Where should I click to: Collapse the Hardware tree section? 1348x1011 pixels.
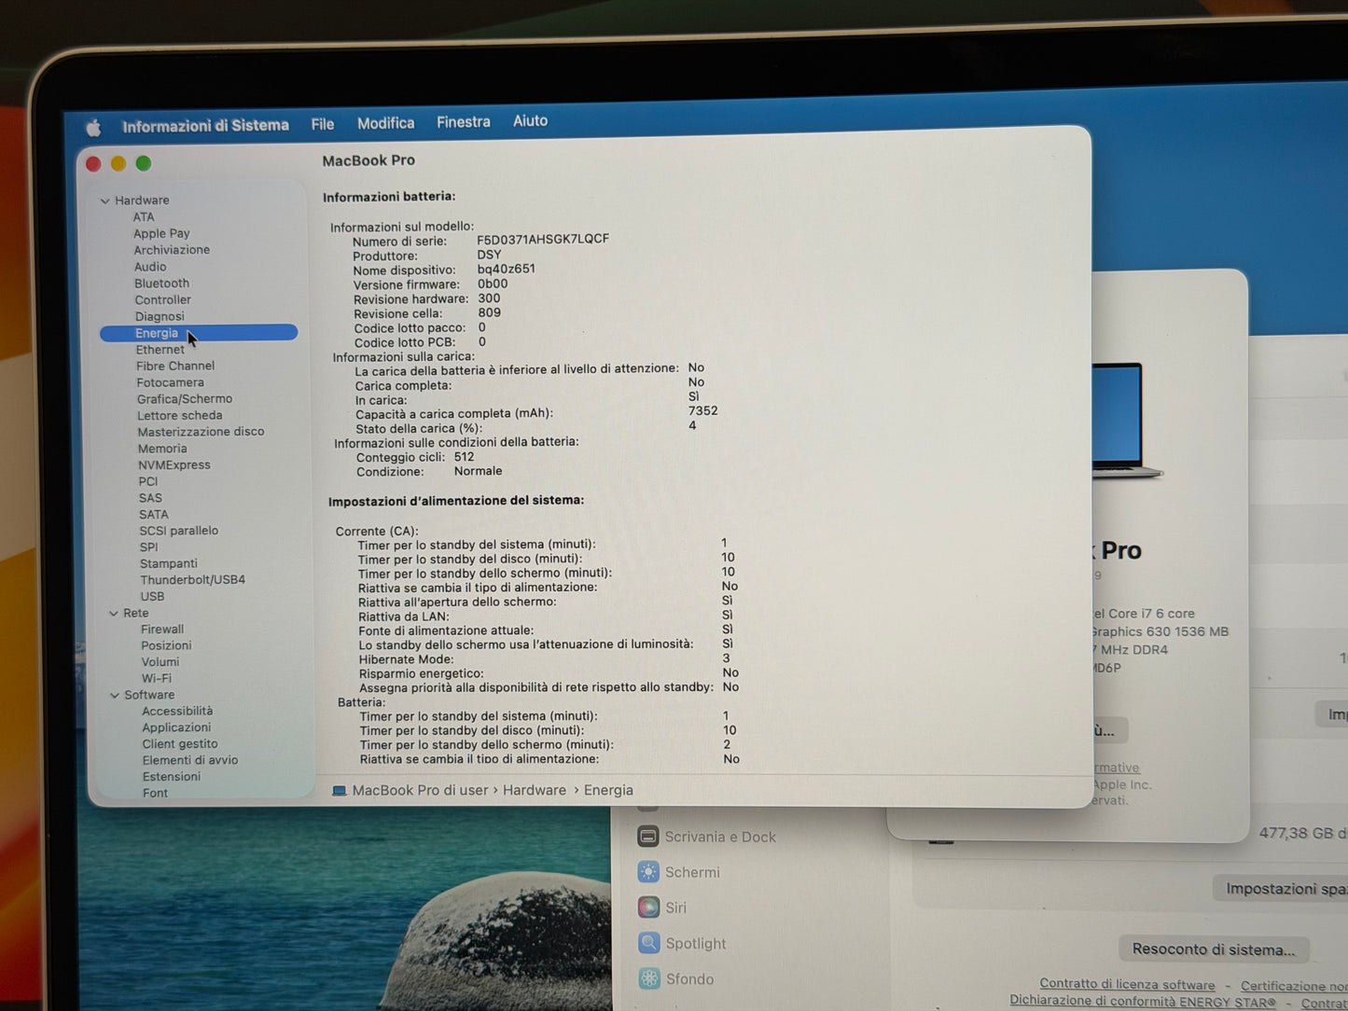point(104,201)
